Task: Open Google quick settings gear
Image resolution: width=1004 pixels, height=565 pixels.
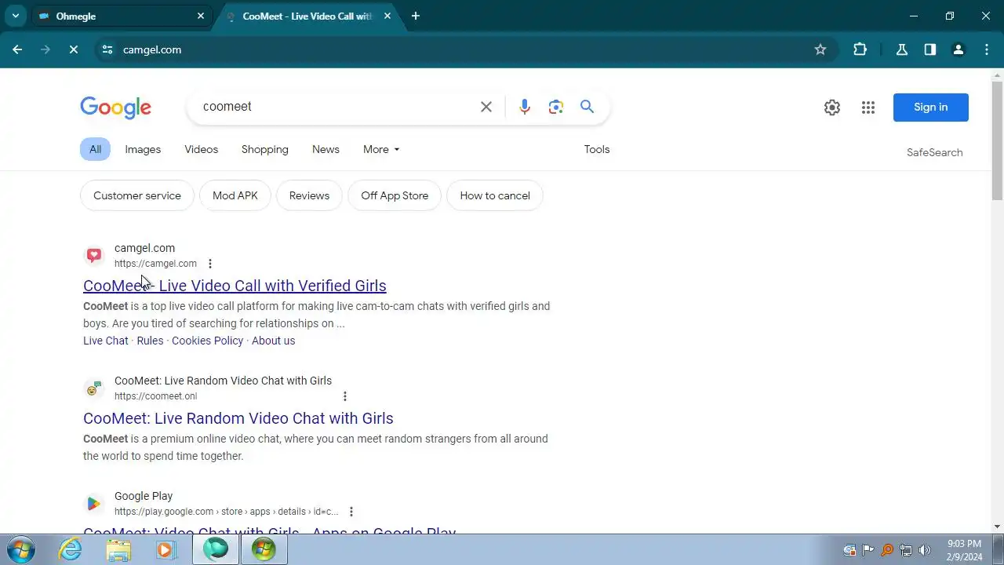Action: (x=832, y=108)
